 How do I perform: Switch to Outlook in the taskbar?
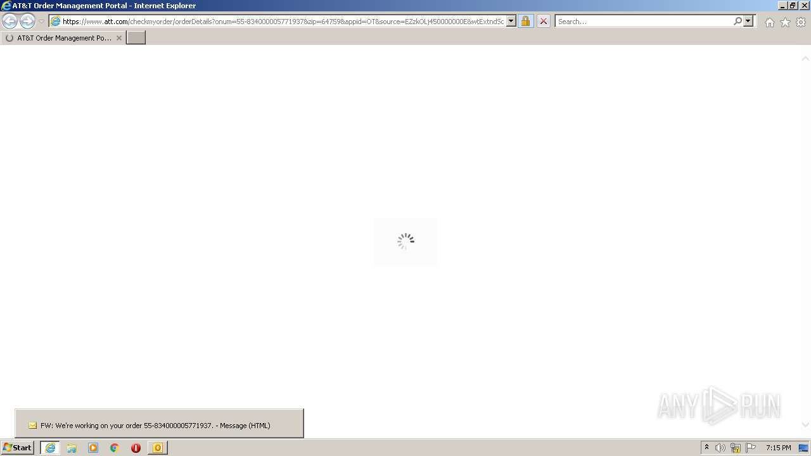click(x=158, y=448)
